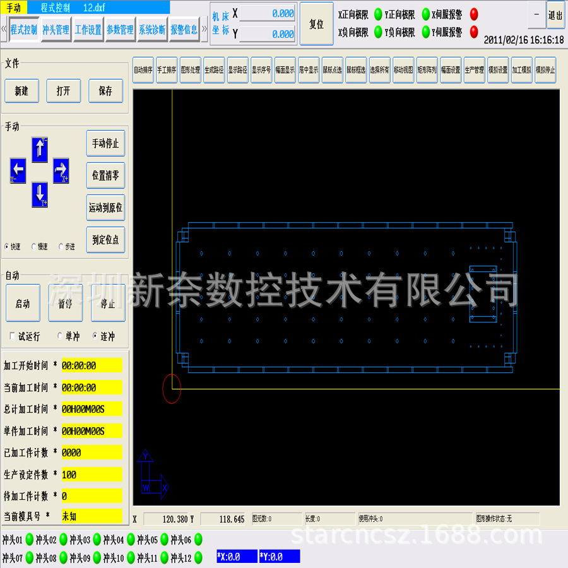Start 加工模拟 from the toolbar
The width and height of the screenshot is (568, 568).
pyautogui.click(x=522, y=70)
